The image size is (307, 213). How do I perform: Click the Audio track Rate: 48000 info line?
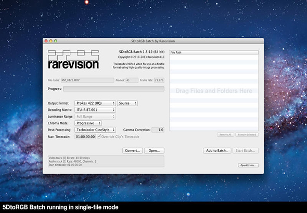pos(72,161)
